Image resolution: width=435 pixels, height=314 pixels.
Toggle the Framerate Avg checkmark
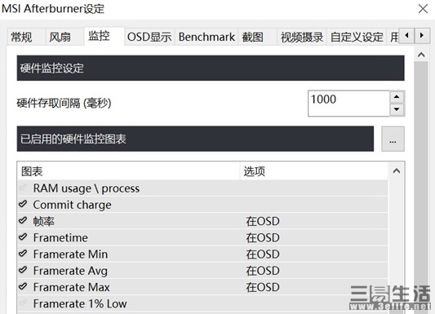tap(23, 270)
